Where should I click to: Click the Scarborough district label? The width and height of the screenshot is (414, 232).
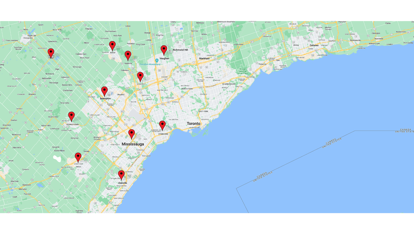tap(229, 84)
